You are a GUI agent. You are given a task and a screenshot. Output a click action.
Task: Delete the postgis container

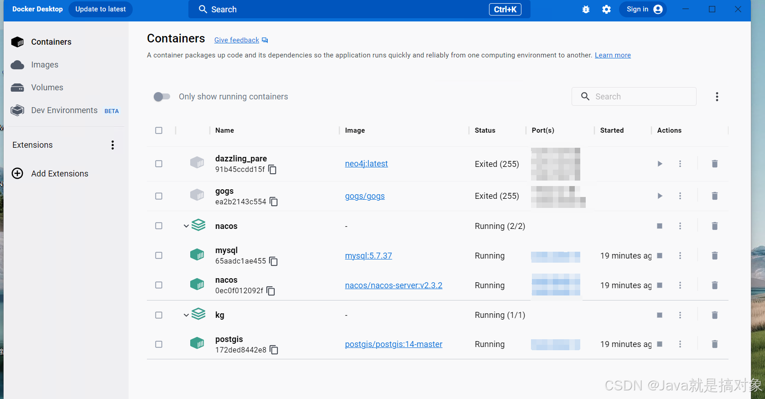point(715,344)
